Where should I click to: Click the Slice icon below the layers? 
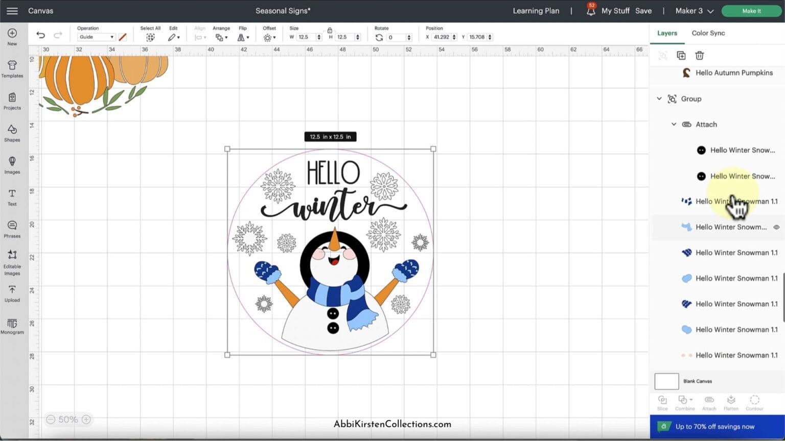coord(662,403)
